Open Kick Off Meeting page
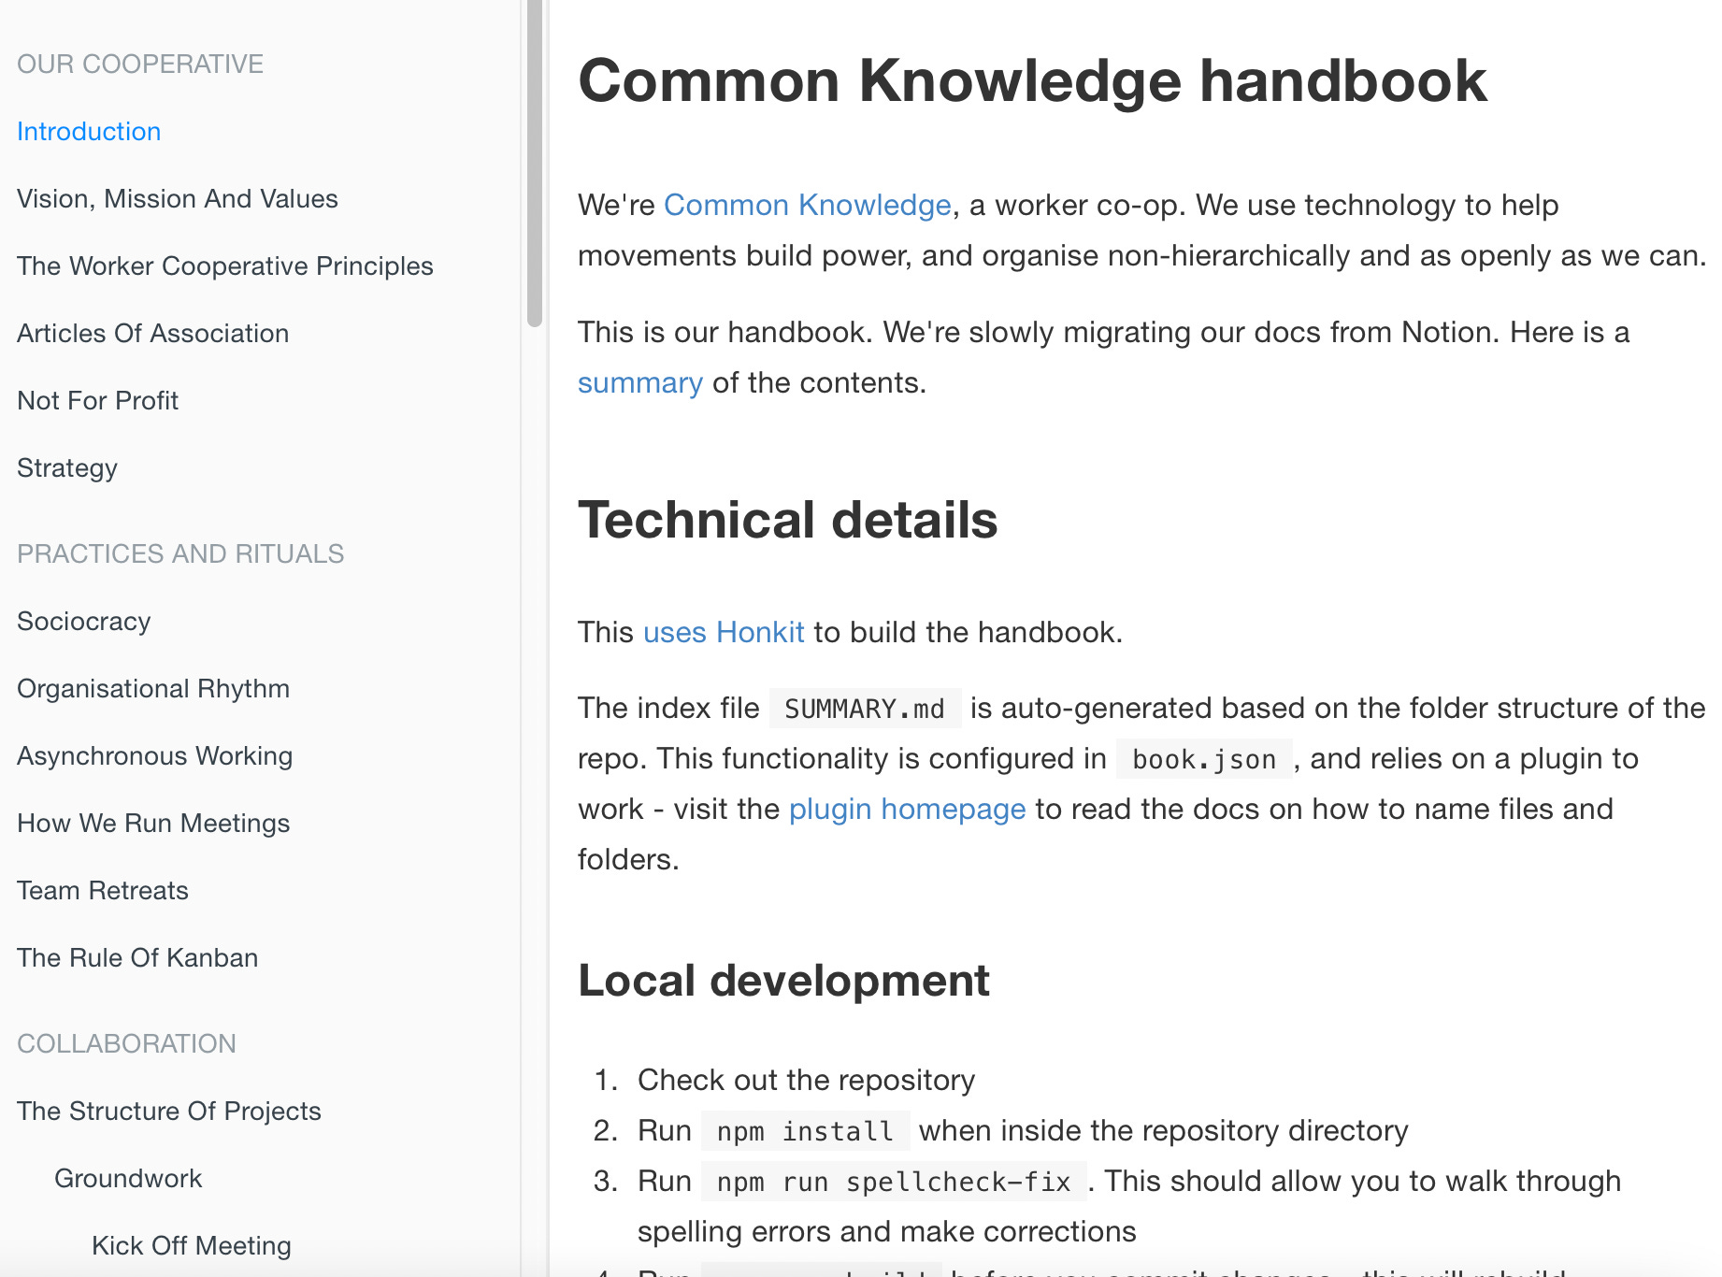The width and height of the screenshot is (1722, 1277). [x=192, y=1246]
